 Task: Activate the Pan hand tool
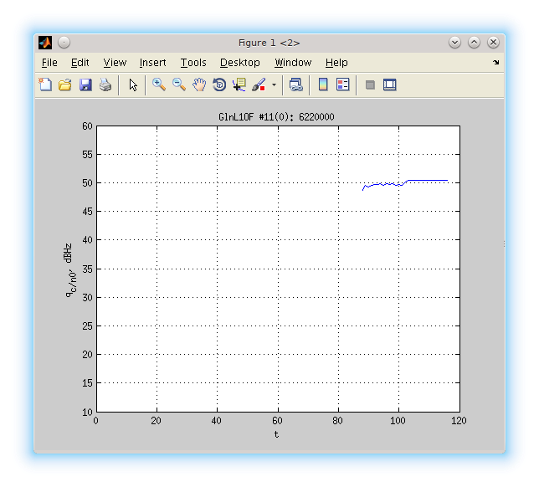199,85
